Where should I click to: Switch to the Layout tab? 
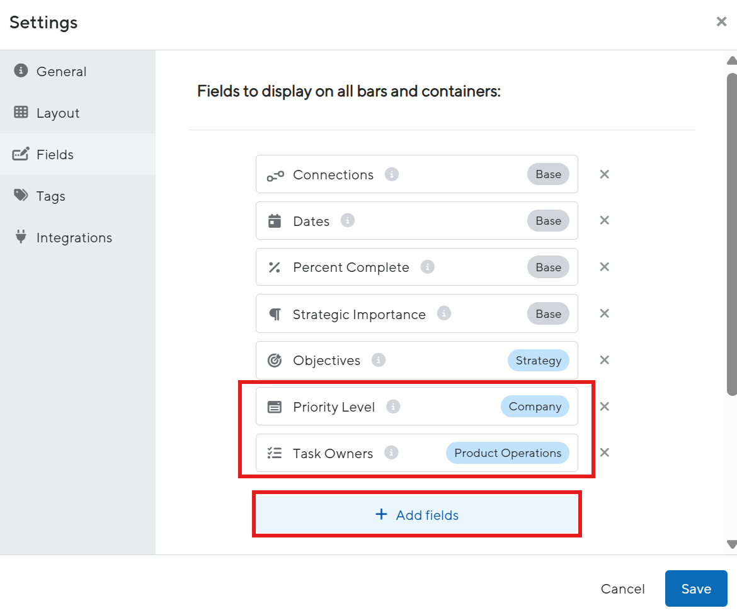pyautogui.click(x=57, y=113)
